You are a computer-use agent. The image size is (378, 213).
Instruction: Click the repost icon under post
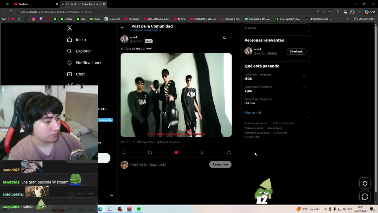pyautogui.click(x=150, y=152)
